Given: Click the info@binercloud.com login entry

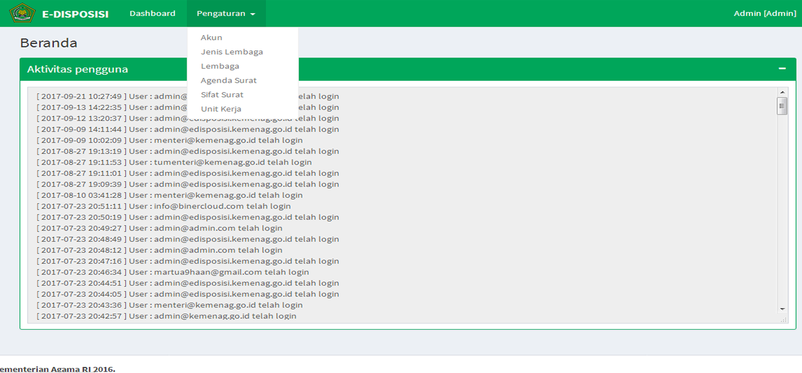Looking at the screenshot, I should pyautogui.click(x=163, y=206).
